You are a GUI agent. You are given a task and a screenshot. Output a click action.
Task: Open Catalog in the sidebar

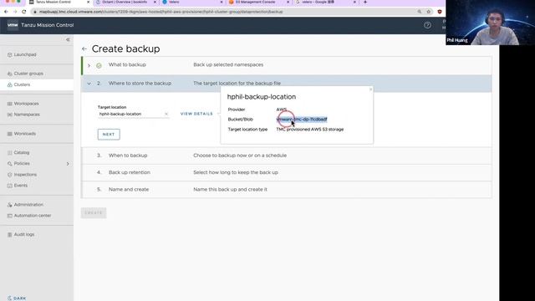point(22,152)
